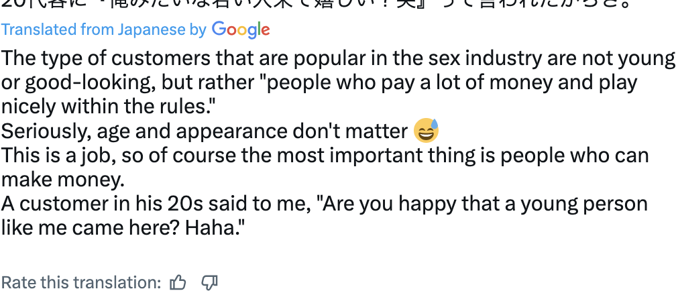This screenshot has height=291, width=676.
Task: Click the thumbs down rating icon
Action: [209, 283]
